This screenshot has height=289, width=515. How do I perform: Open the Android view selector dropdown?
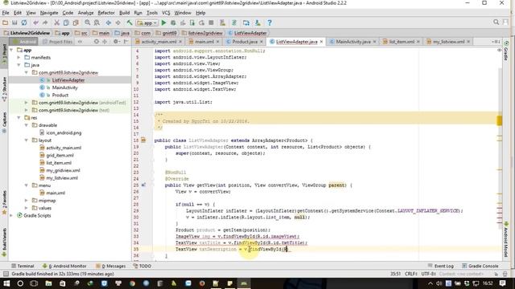click(24, 42)
